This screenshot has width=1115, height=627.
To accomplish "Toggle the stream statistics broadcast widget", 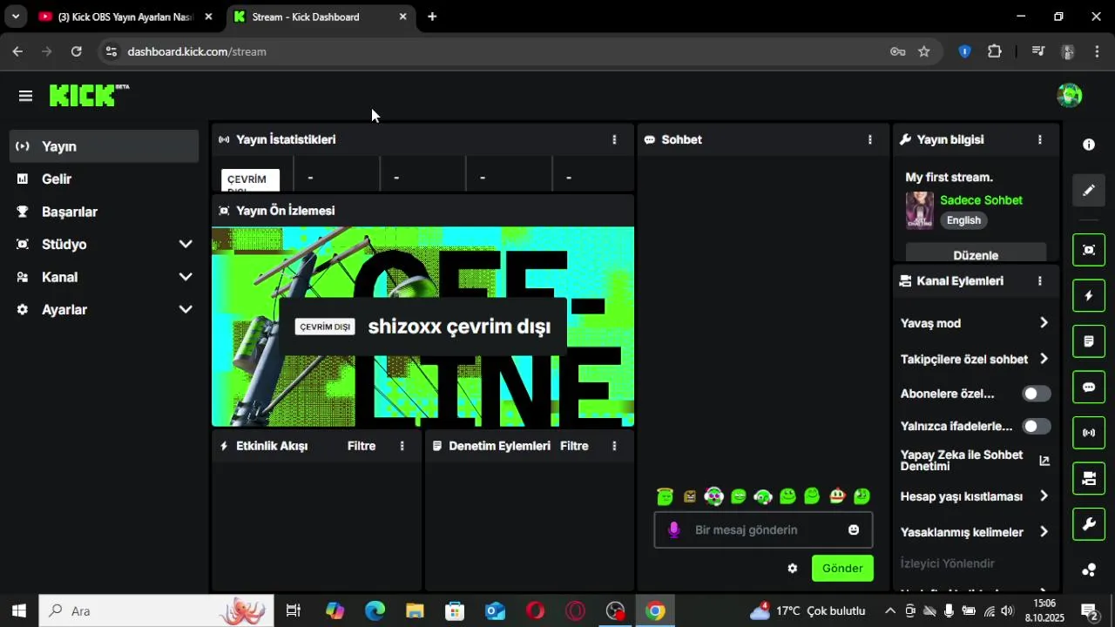I will click(1089, 433).
